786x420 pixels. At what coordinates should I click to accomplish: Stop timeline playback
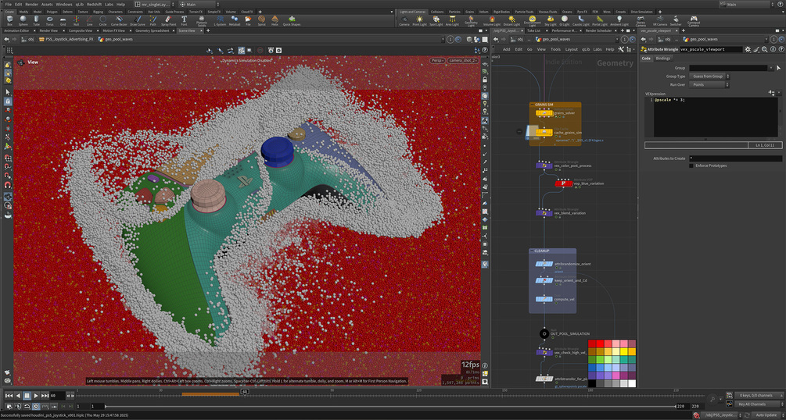[x=27, y=396]
